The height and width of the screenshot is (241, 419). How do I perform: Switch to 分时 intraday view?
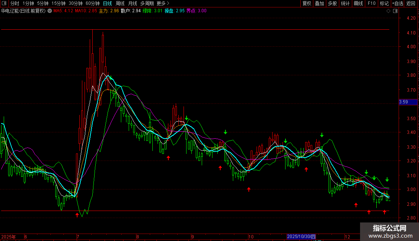tap(15, 3)
